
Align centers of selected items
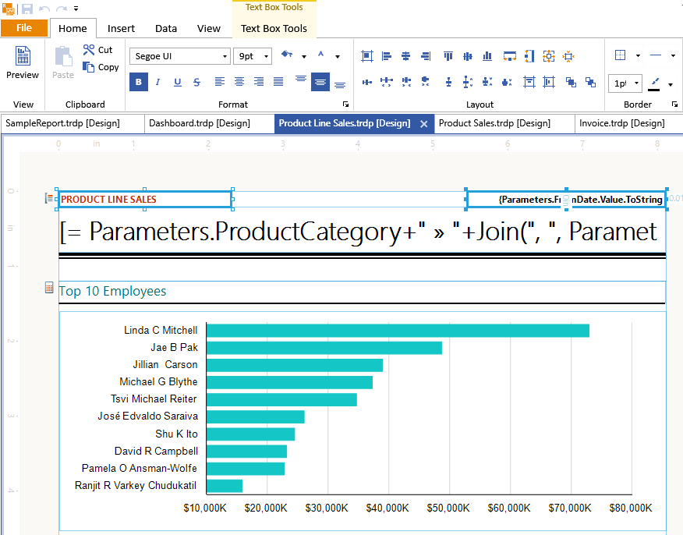pyautogui.click(x=405, y=56)
